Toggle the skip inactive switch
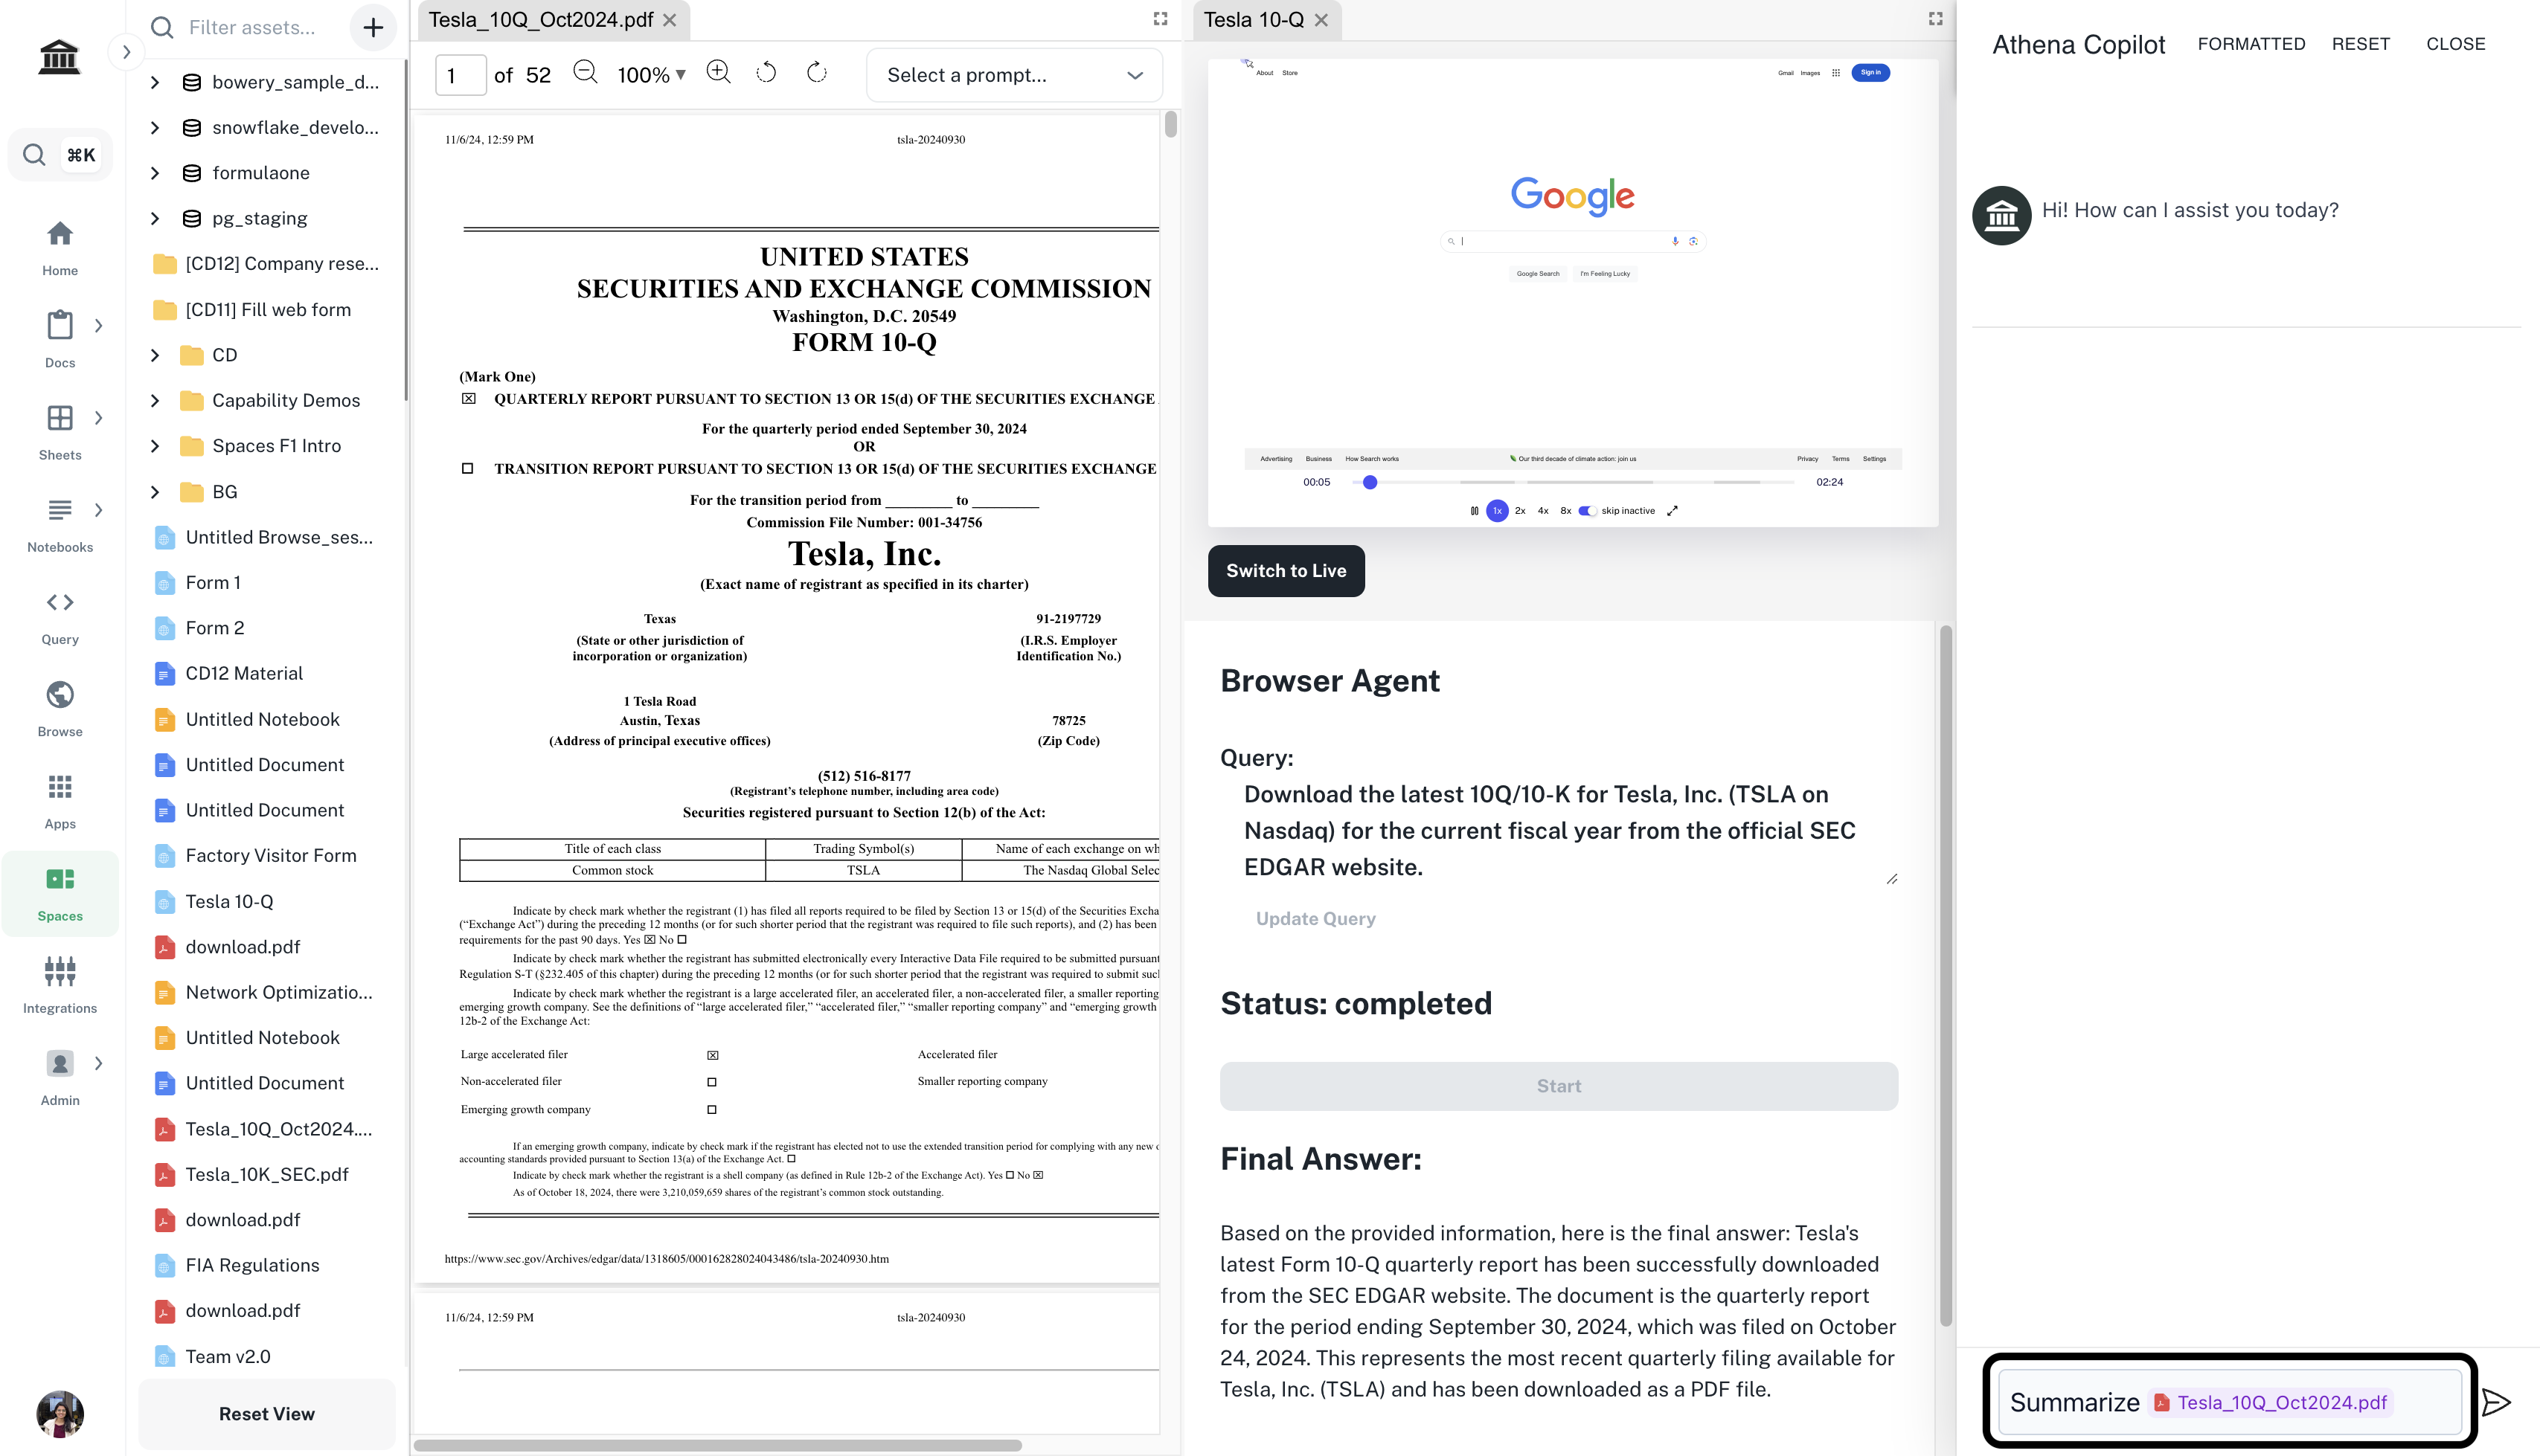 click(1587, 511)
